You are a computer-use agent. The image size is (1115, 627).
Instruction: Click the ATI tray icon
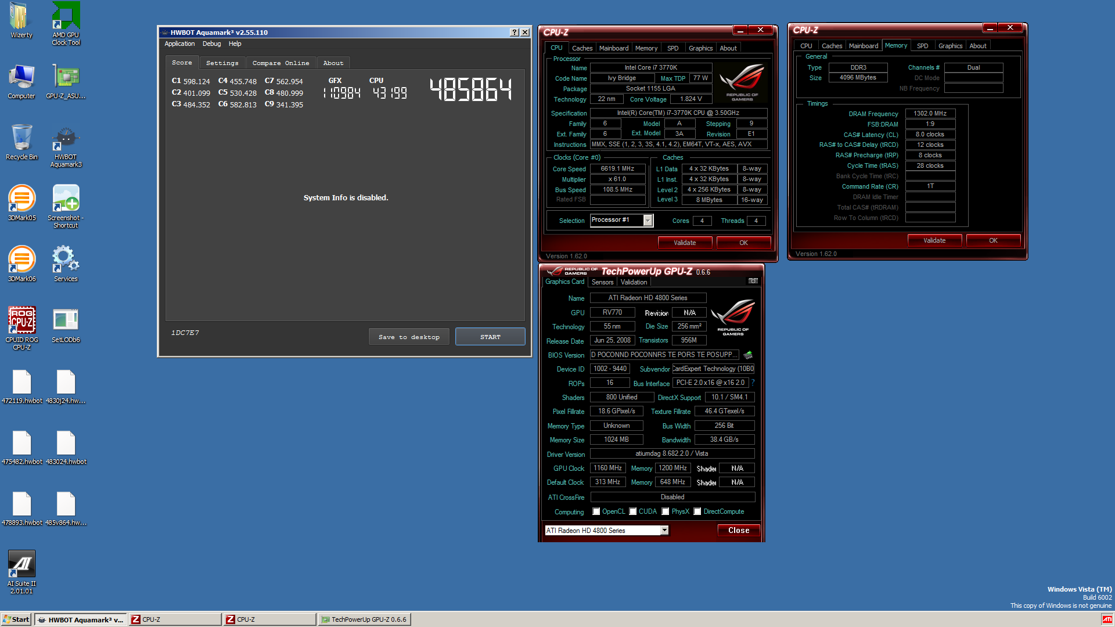coord(1107,619)
